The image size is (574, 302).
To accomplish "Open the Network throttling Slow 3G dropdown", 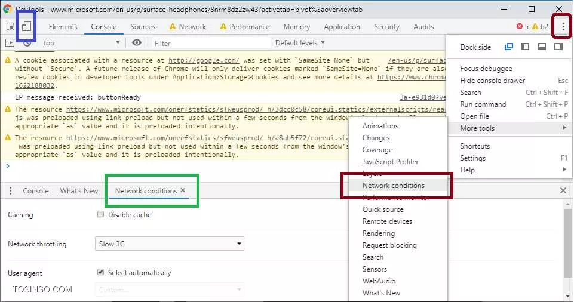I will click(170, 244).
